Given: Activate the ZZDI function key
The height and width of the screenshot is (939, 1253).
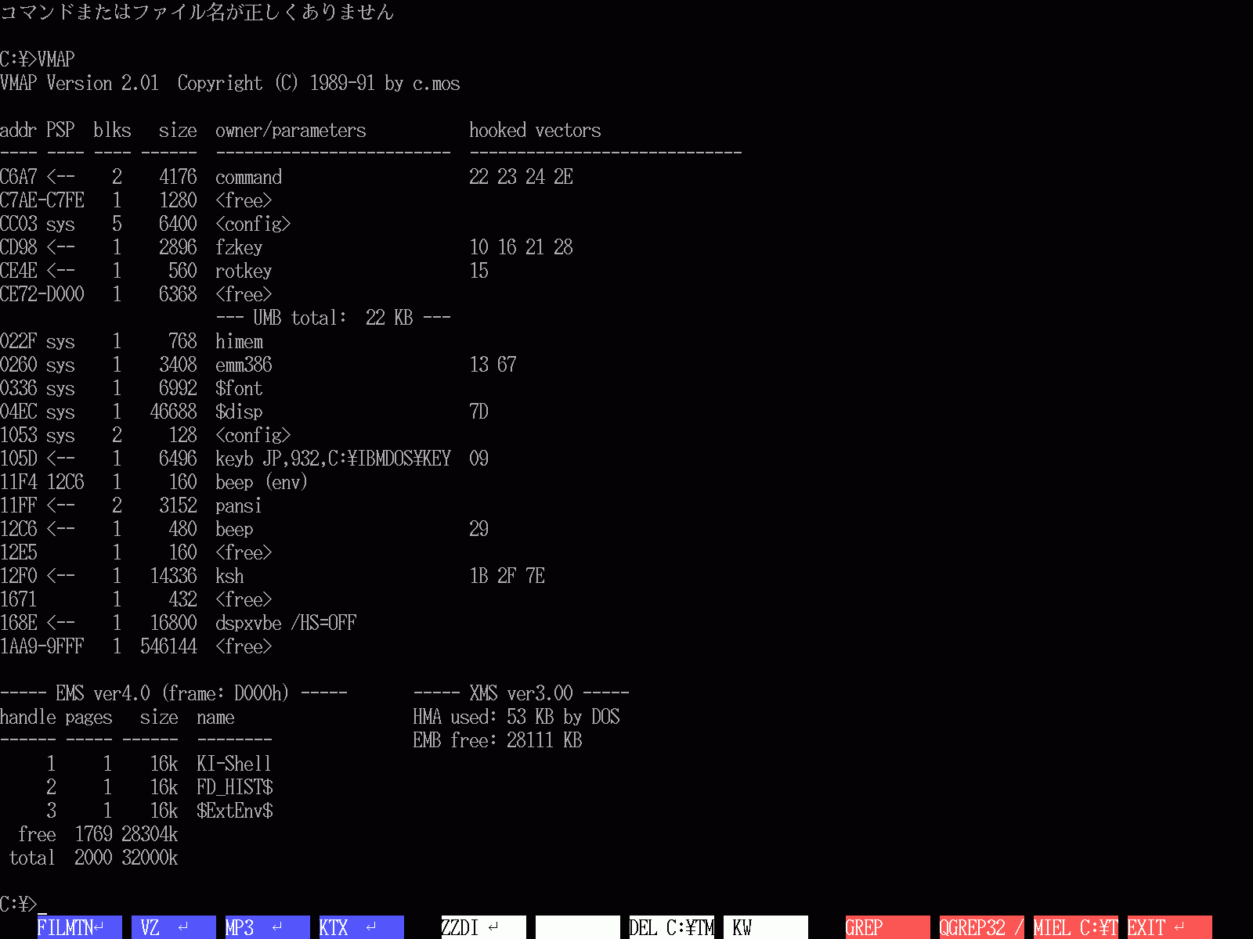Looking at the screenshot, I should click(x=483, y=927).
